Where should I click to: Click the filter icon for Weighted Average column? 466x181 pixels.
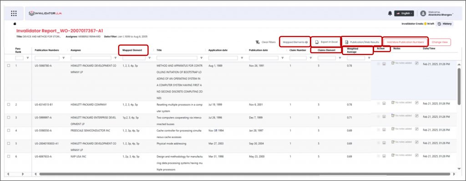(x=369, y=58)
